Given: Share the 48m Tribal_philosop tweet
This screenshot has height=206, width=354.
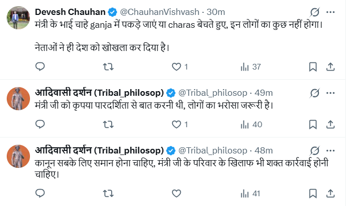Looking at the screenshot, I should coord(331,194).
